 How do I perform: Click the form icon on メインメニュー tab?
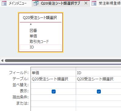(x=4, y=3)
